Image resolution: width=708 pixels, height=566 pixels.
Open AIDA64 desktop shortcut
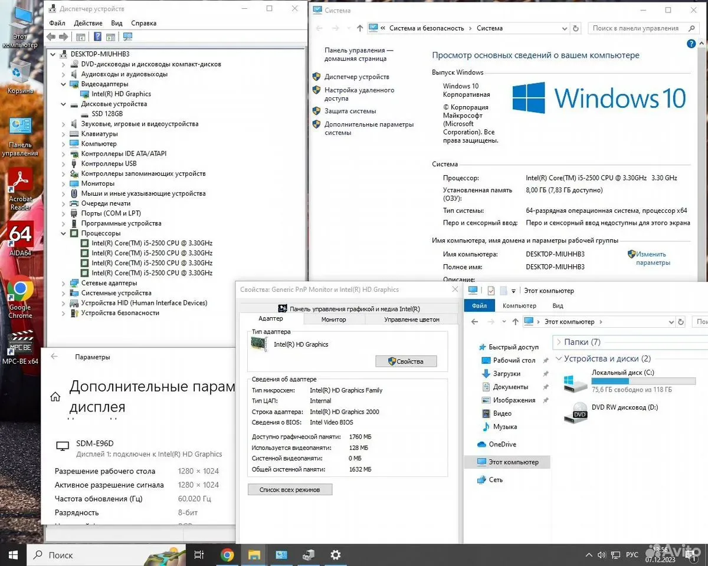pyautogui.click(x=20, y=238)
